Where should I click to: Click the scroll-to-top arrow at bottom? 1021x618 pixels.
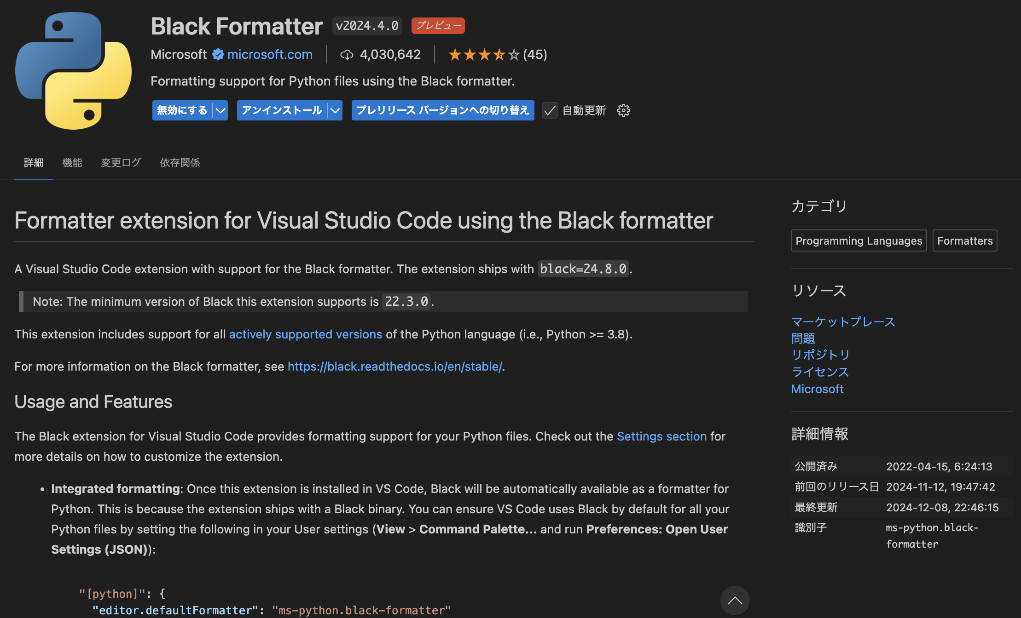point(735,601)
